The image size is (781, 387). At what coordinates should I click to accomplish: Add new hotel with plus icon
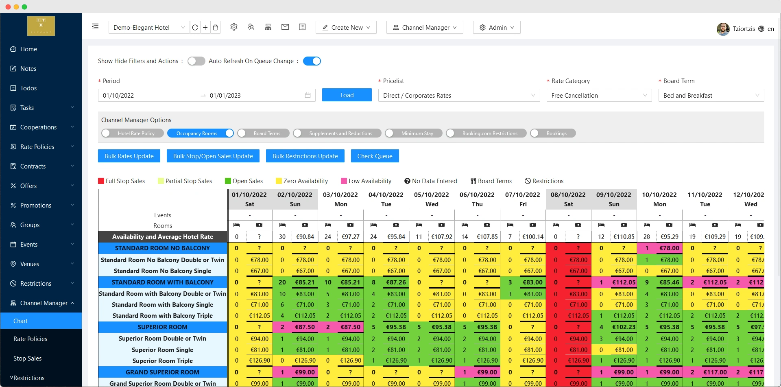tap(205, 27)
